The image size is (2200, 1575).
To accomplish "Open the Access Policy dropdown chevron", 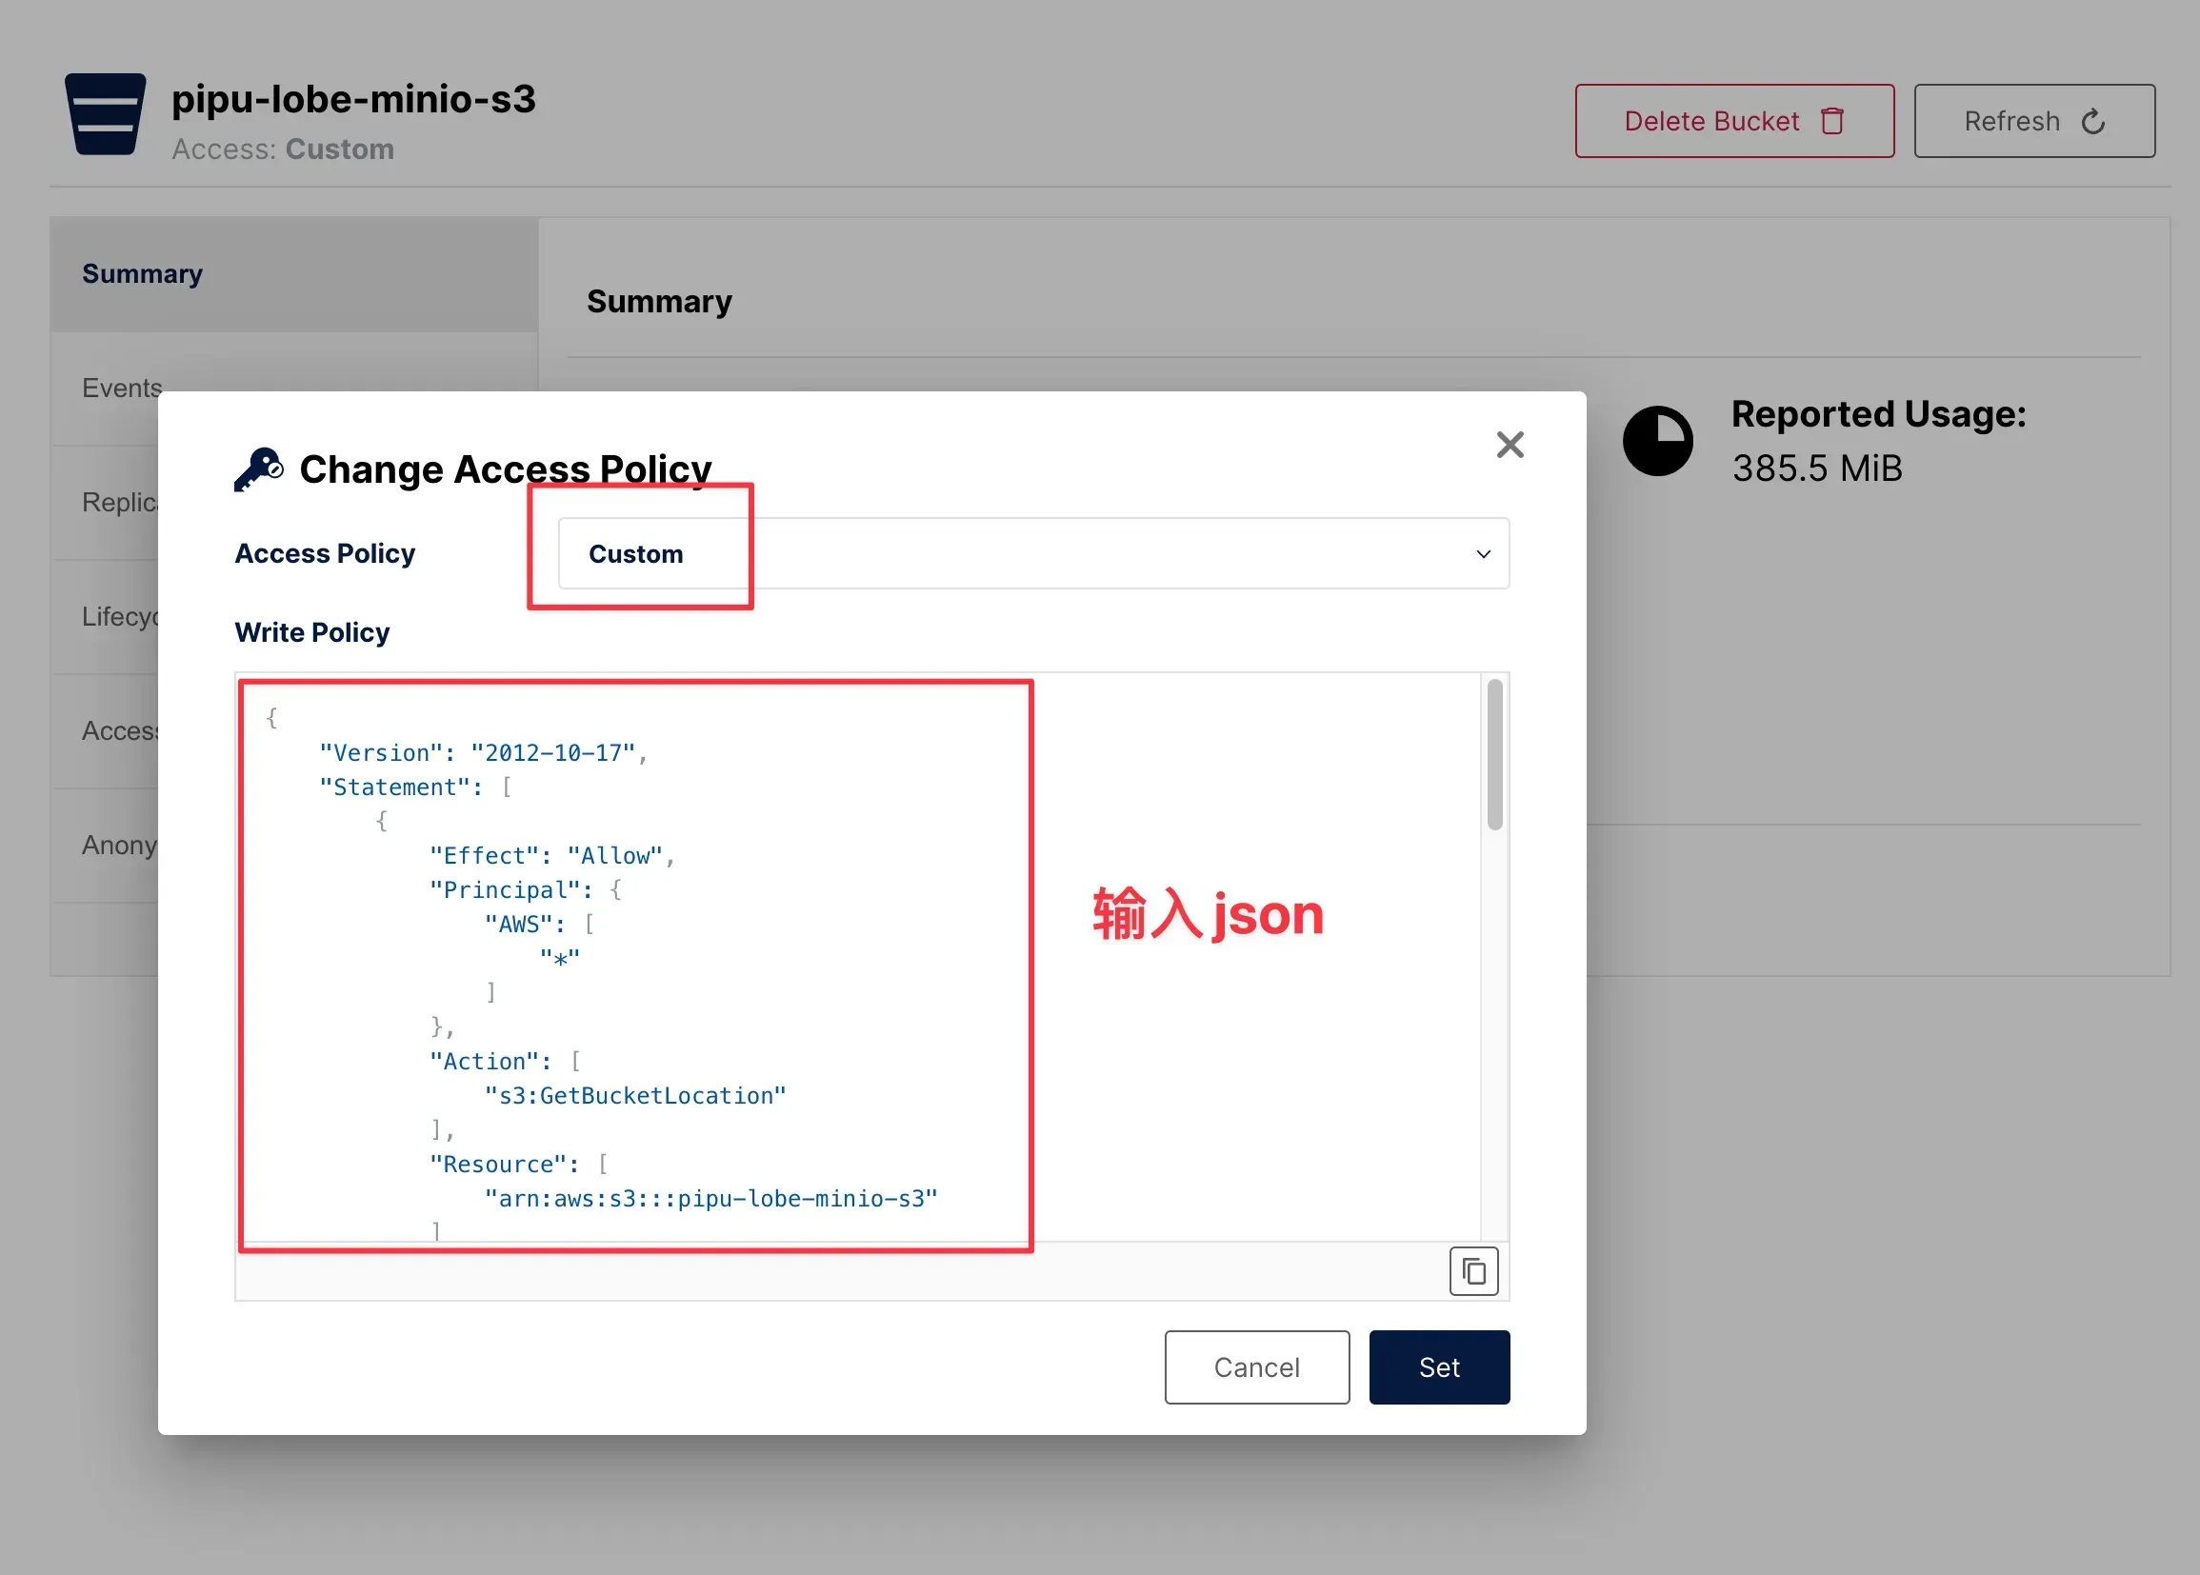I will (x=1483, y=554).
